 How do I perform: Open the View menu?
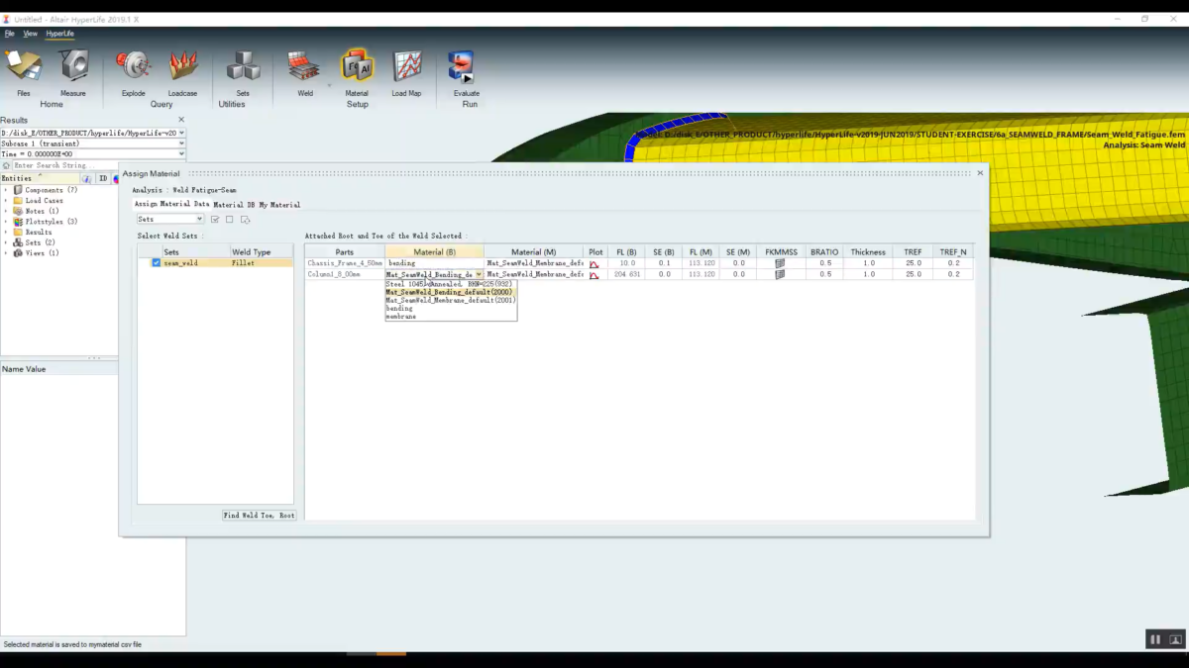[31, 34]
